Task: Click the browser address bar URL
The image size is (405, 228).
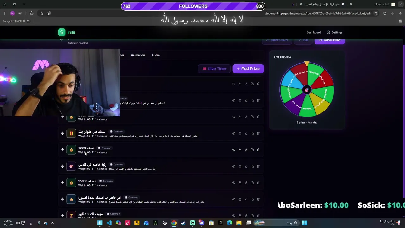Action: [318, 13]
